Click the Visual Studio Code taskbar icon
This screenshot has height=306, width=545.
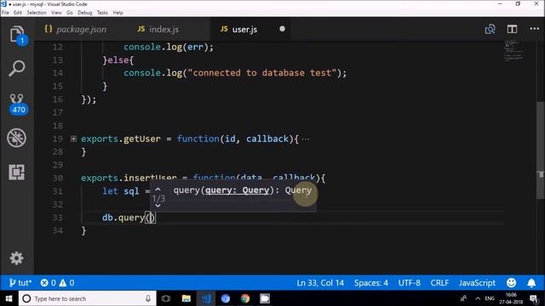click(206, 298)
